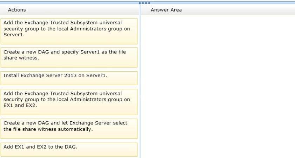Click the 'Answer Area' title text
The width and height of the screenshot is (295, 158).
click(x=166, y=10)
